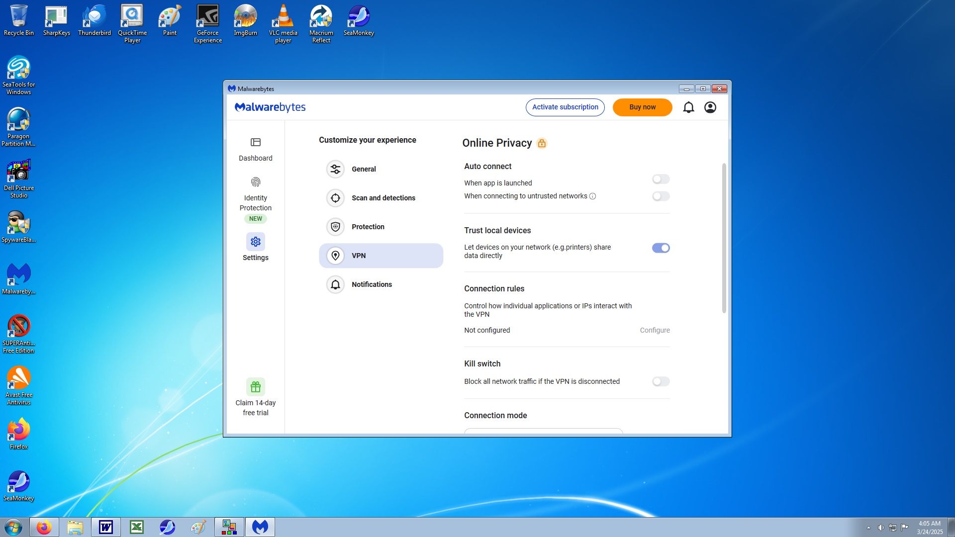Click Configure link for connection rules

(x=655, y=331)
